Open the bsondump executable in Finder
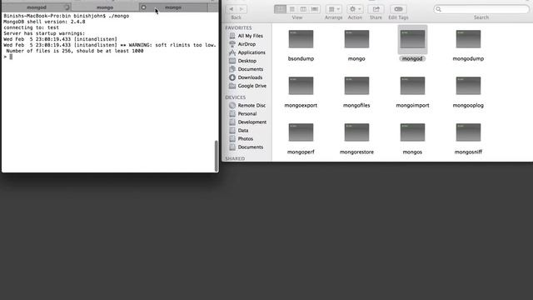 tap(301, 39)
